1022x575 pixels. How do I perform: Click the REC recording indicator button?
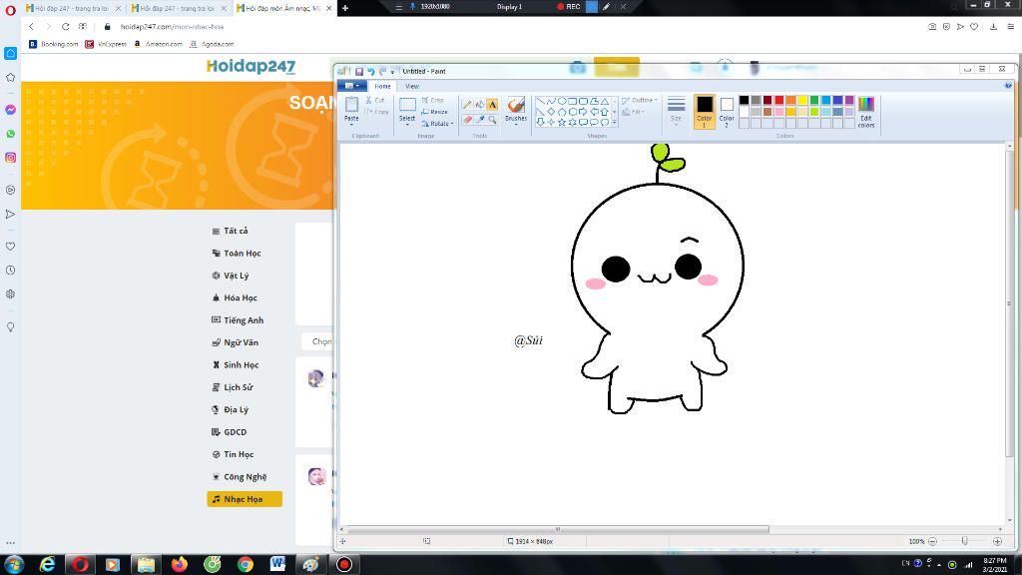click(x=568, y=7)
